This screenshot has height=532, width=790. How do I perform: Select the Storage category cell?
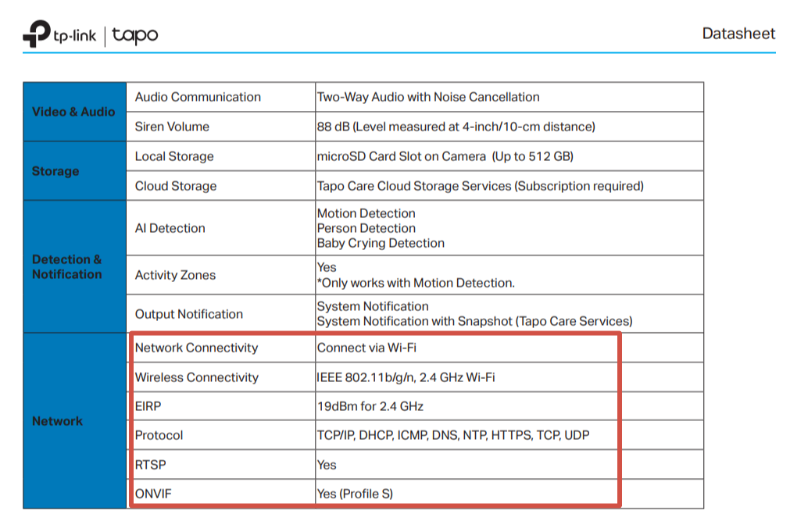(74, 171)
